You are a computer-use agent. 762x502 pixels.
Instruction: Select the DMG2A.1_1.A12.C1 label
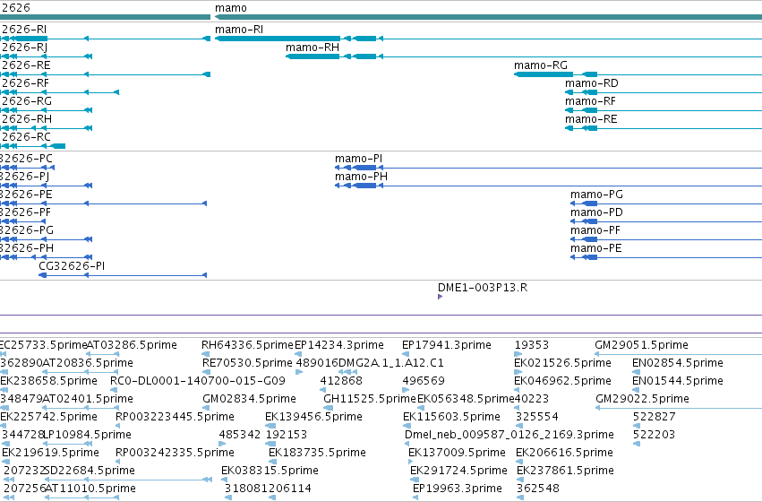pyautogui.click(x=390, y=363)
